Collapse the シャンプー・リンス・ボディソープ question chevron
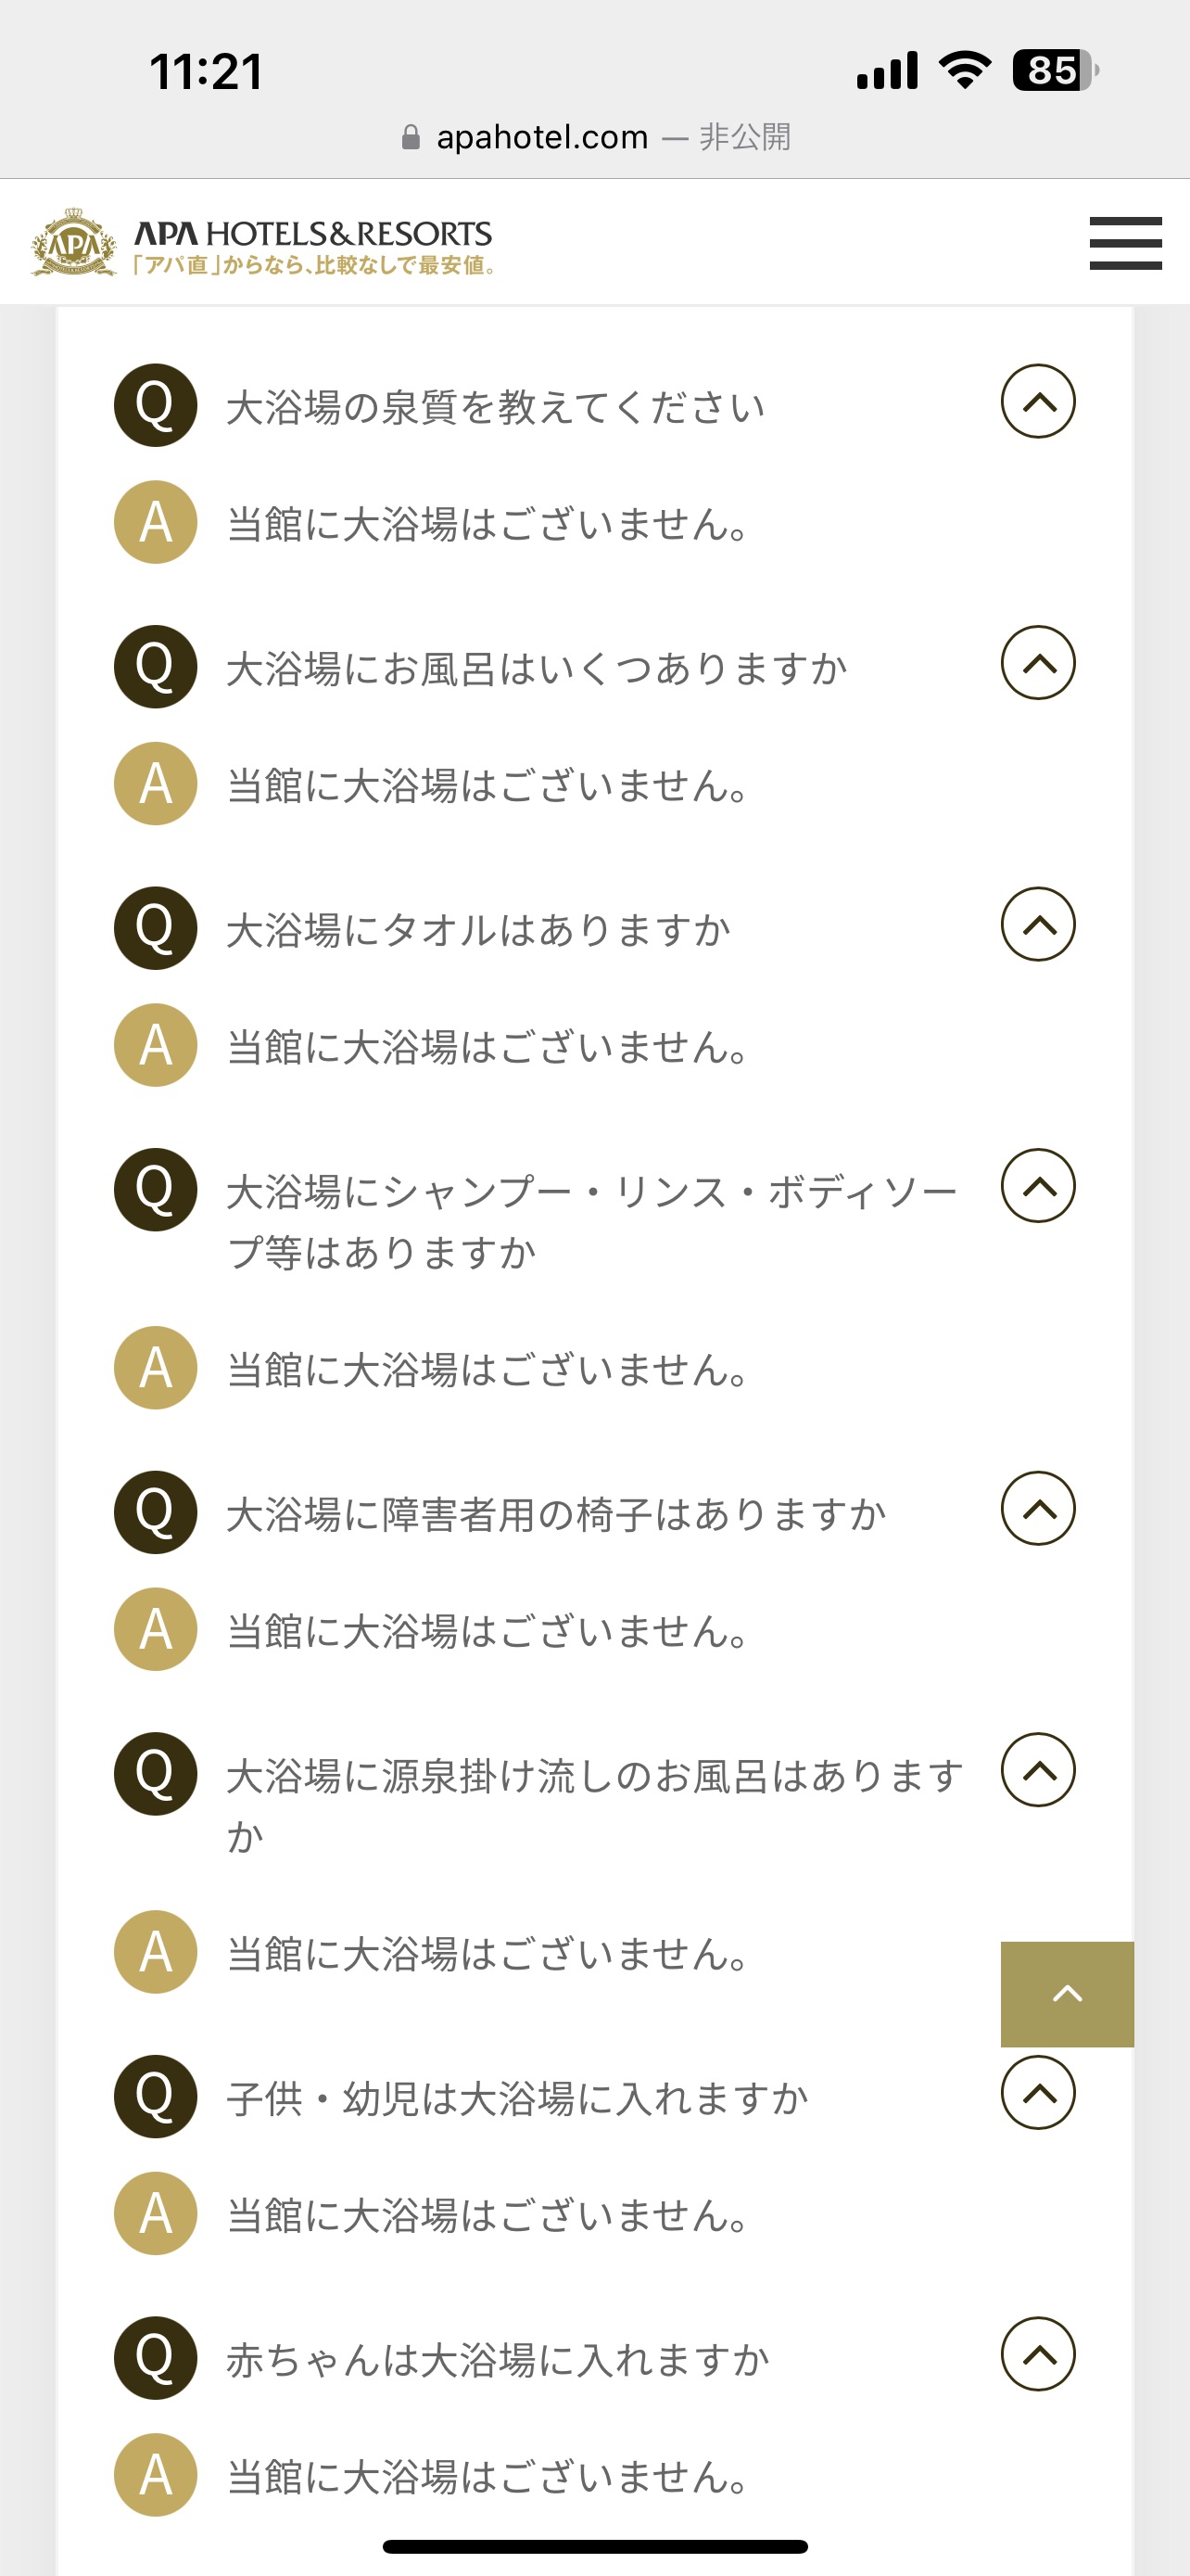The image size is (1190, 2576). [1038, 1186]
